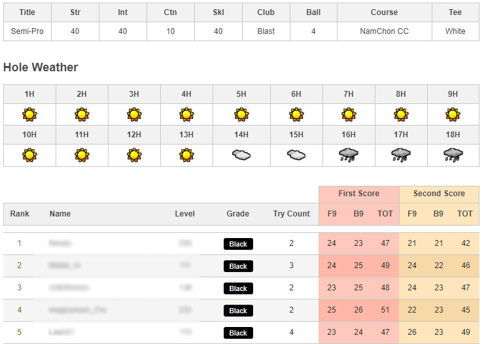Click the First Score total 51 cell
This screenshot has height=344, width=486.
[385, 310]
